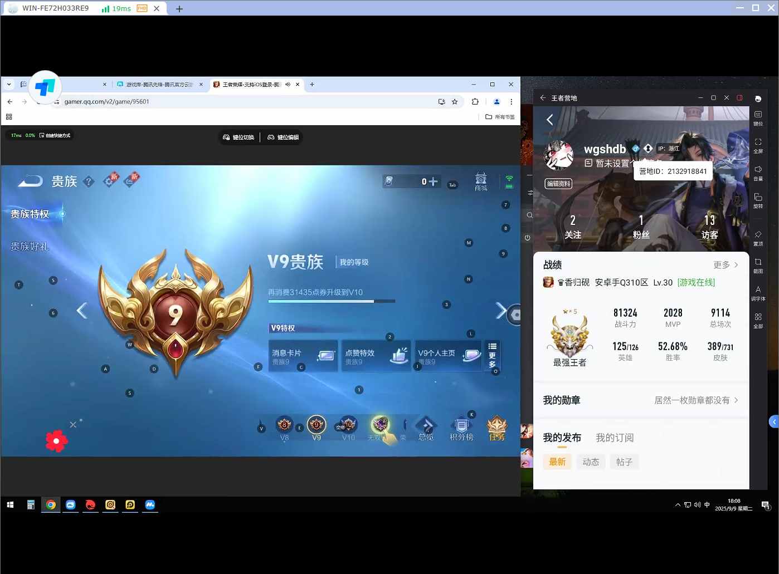Show next noble level with right arrow

(x=501, y=311)
